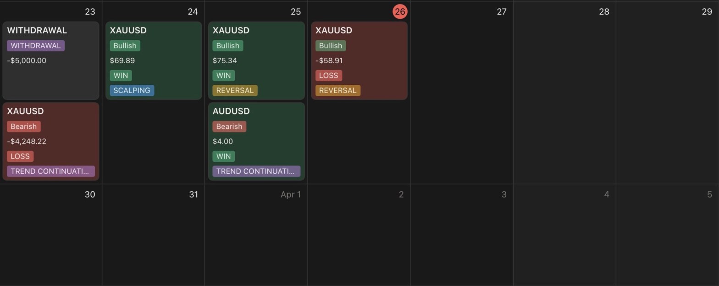Click the orange REVERSAL tag on the 26th
The height and width of the screenshot is (286, 719).
(x=337, y=90)
